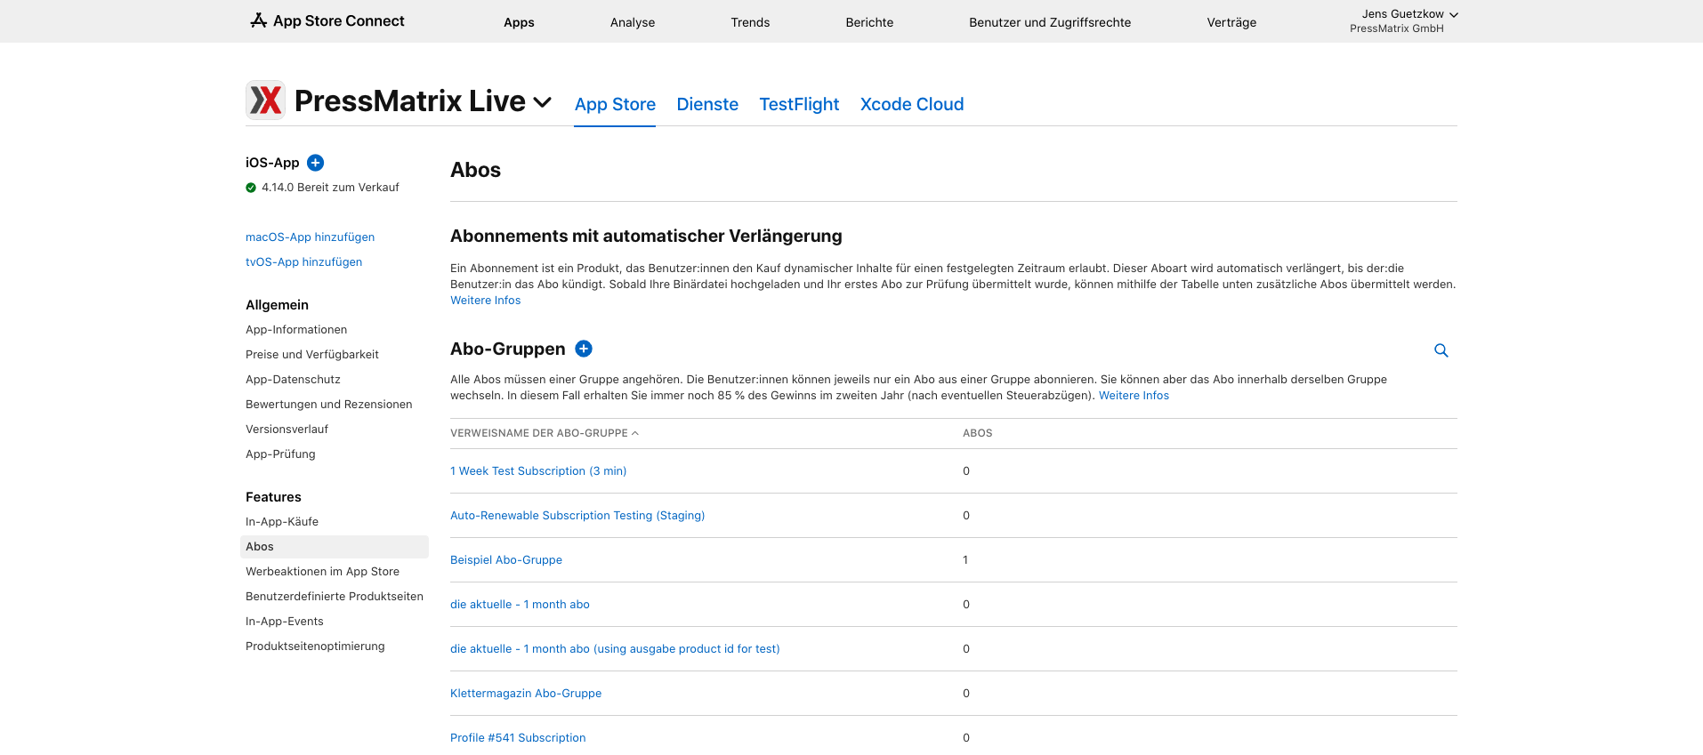
Task: Open Berichte in top navigation
Action: 869,22
